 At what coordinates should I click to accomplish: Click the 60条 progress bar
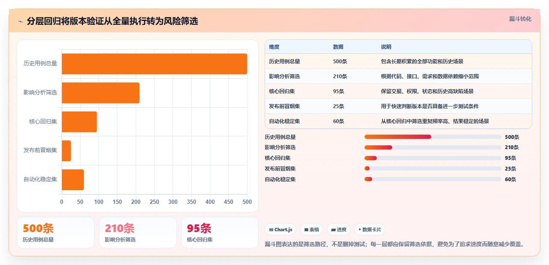click(x=433, y=179)
